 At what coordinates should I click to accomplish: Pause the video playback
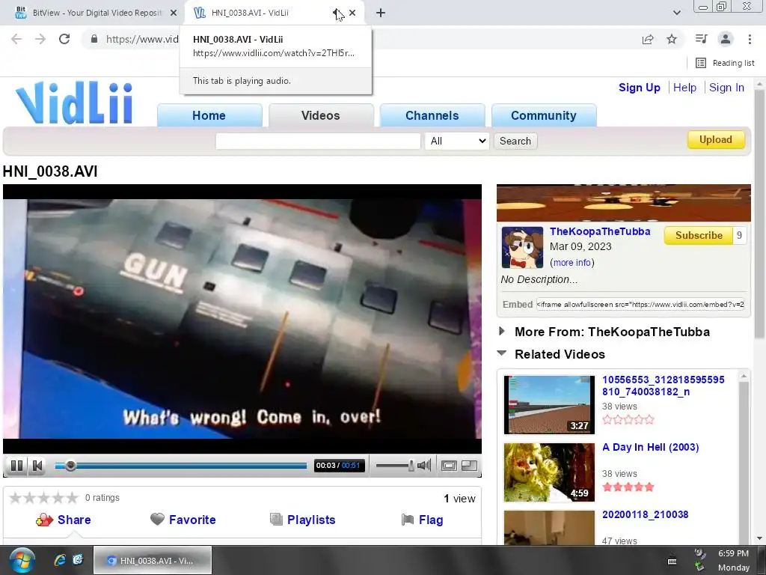(x=16, y=466)
